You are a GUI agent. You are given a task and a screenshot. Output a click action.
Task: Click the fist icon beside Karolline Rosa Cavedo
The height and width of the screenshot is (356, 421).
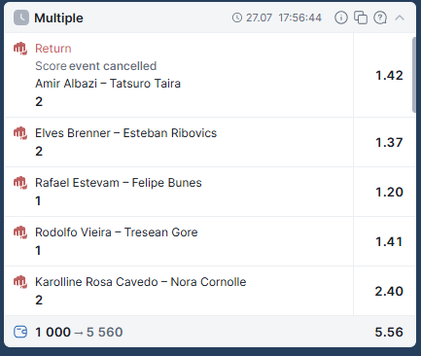20,282
